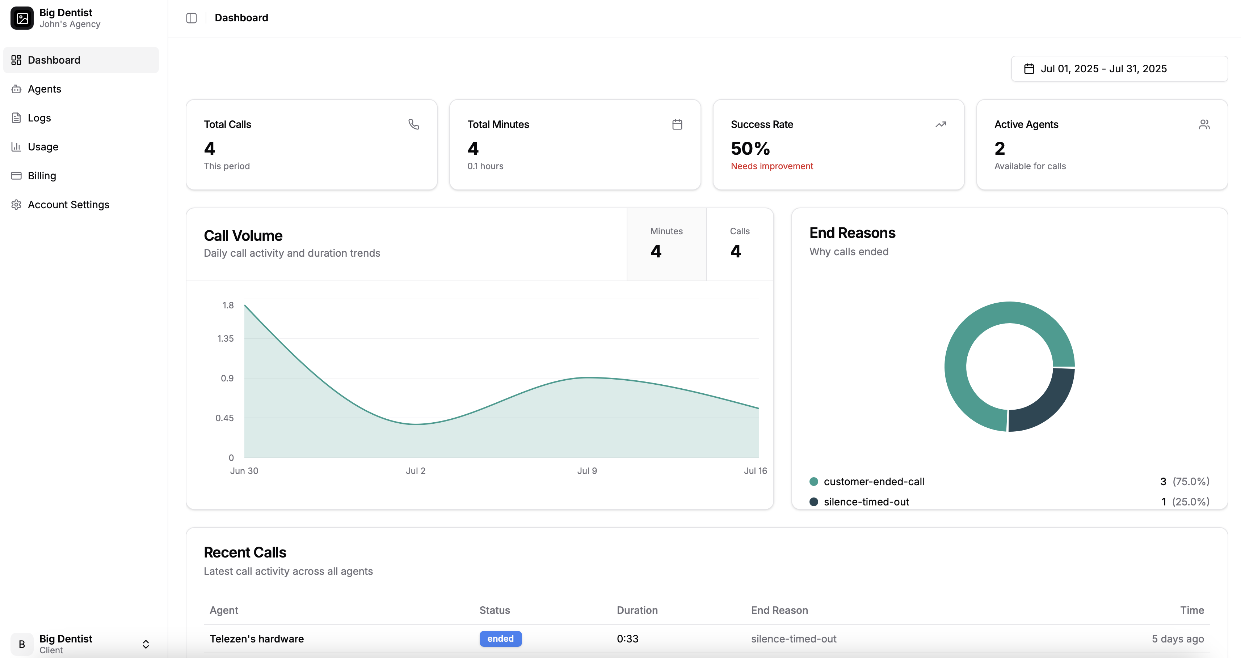Click the ended status badge
Viewport: 1241px width, 658px height.
point(500,639)
